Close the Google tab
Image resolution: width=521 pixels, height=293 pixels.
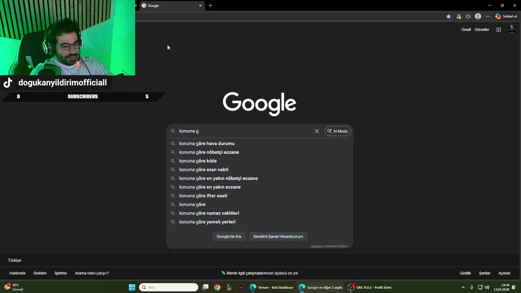coord(200,6)
